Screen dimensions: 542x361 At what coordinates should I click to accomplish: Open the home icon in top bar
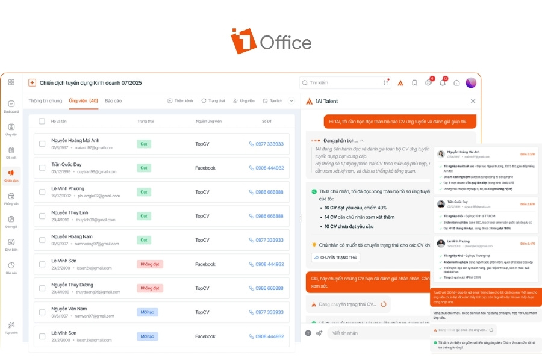pos(456,83)
